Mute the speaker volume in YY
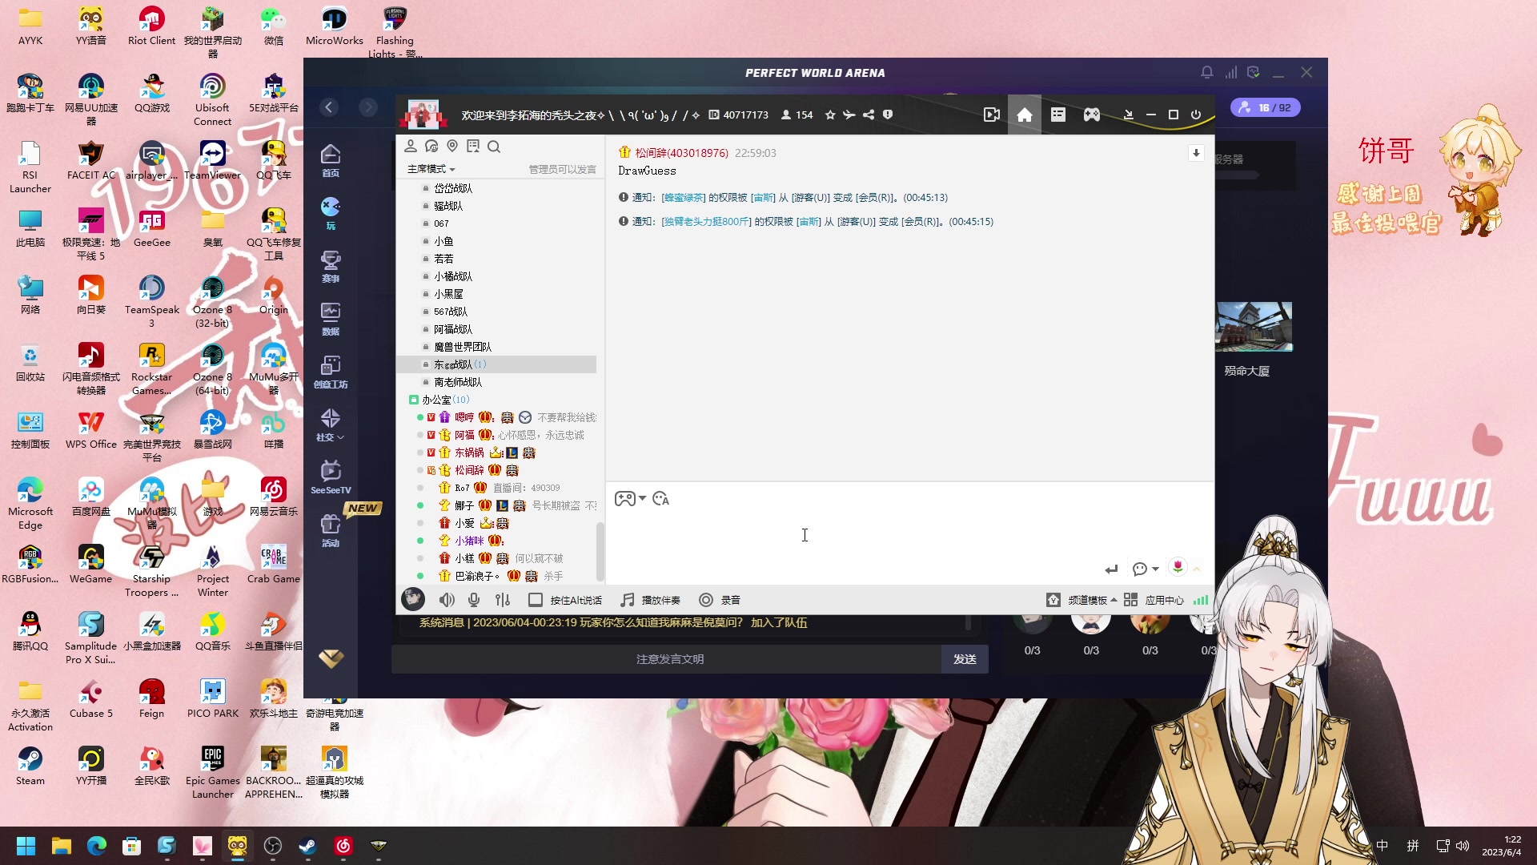 click(447, 600)
